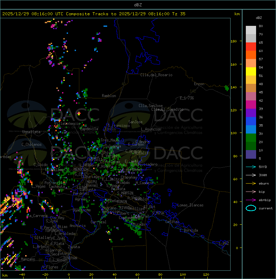Screen dimensions: 276x279
Task: Click the white 30HM arrow legend icon
Action: point(251,175)
